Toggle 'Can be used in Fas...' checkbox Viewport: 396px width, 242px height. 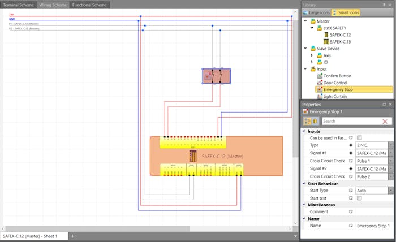(359, 138)
